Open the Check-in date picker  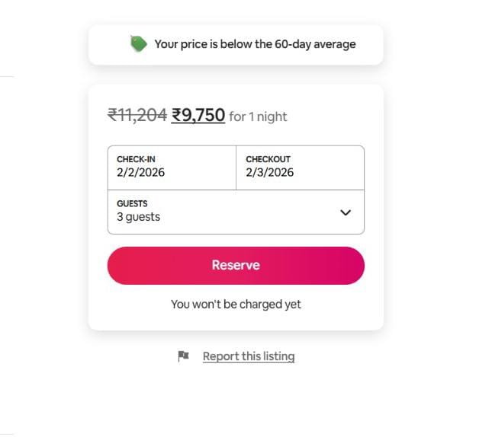[172, 167]
